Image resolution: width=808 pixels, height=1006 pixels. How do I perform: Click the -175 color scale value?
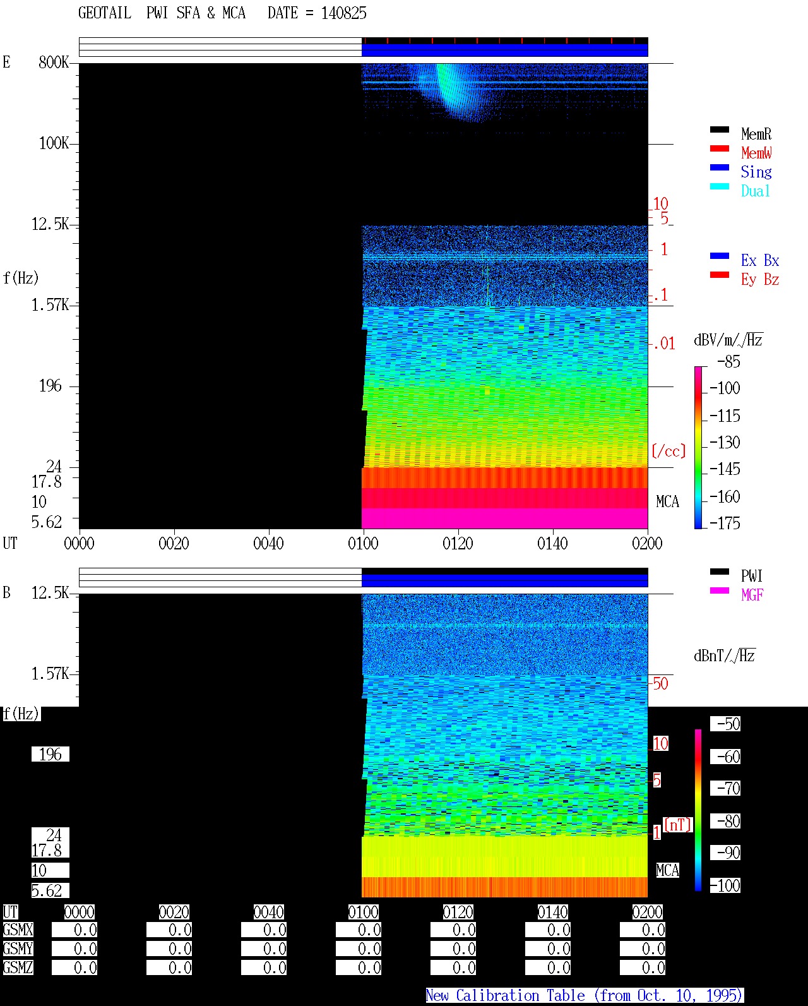(725, 523)
